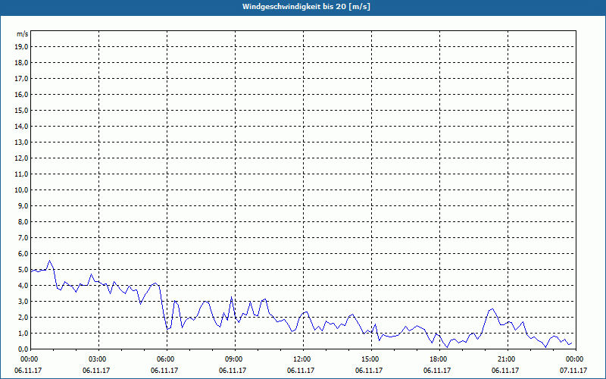Click the 16,0 y-axis value

(x=22, y=94)
